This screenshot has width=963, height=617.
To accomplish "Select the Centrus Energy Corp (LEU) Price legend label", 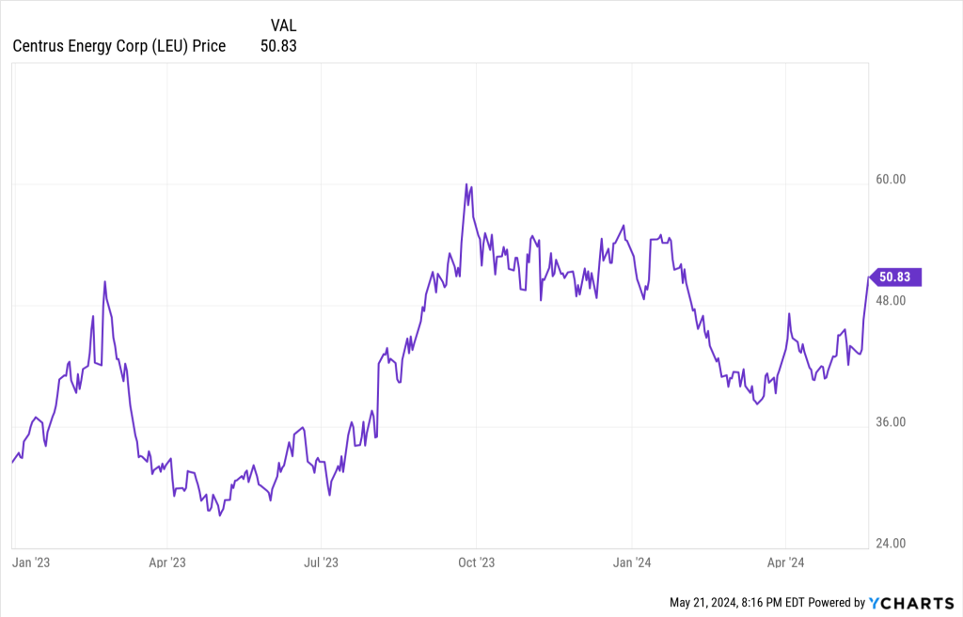I will (118, 46).
